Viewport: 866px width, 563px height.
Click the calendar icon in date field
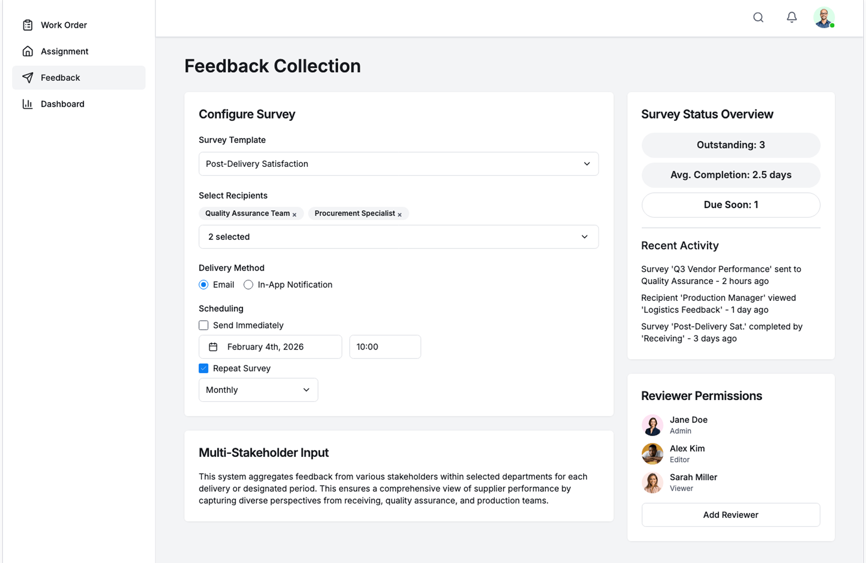pos(213,347)
